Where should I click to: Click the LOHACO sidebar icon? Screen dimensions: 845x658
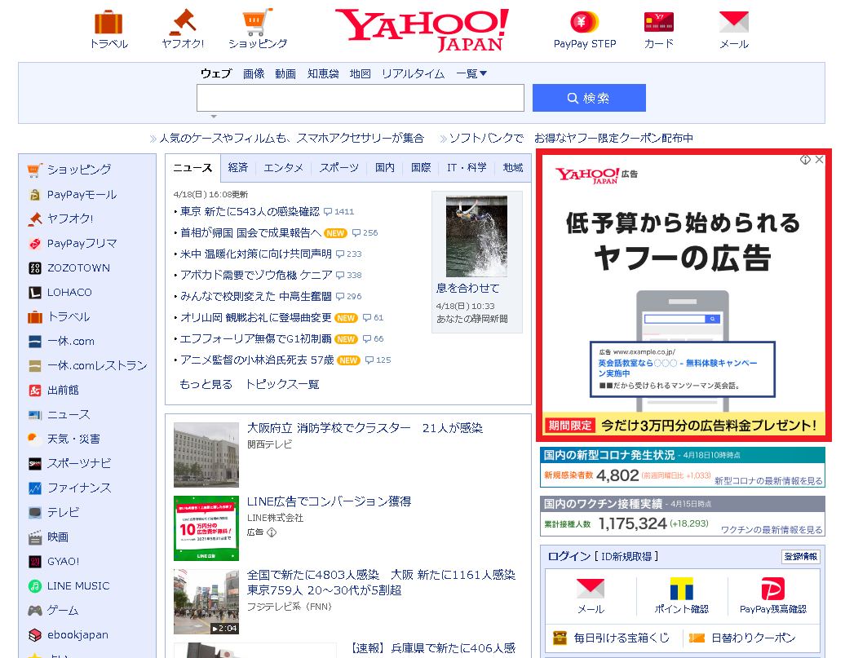34,292
